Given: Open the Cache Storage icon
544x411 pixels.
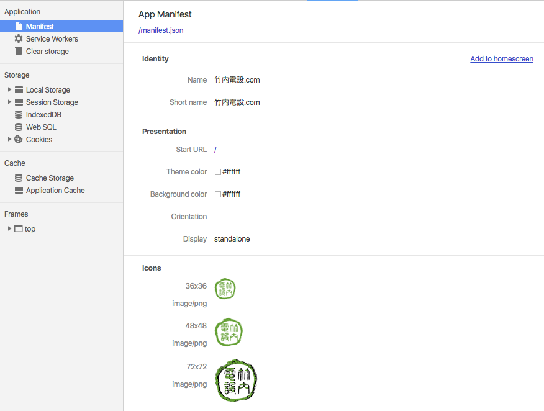Looking at the screenshot, I should 19,178.
